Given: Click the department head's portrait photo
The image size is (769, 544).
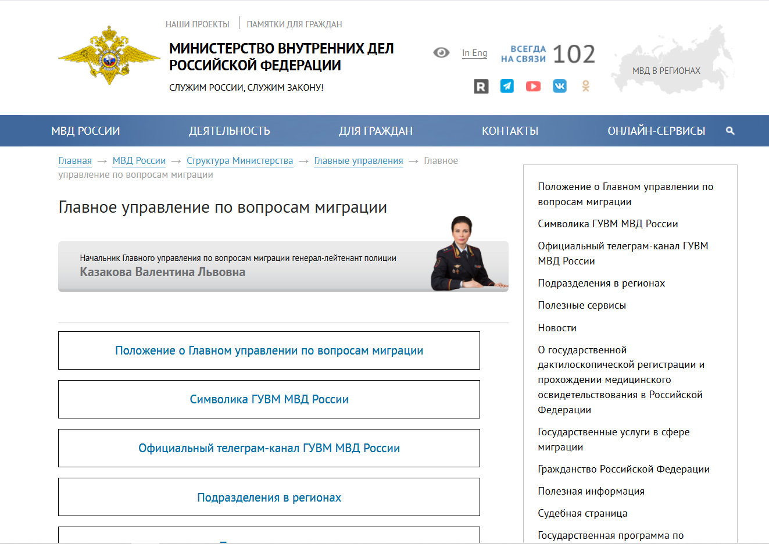Looking at the screenshot, I should tap(464, 254).
